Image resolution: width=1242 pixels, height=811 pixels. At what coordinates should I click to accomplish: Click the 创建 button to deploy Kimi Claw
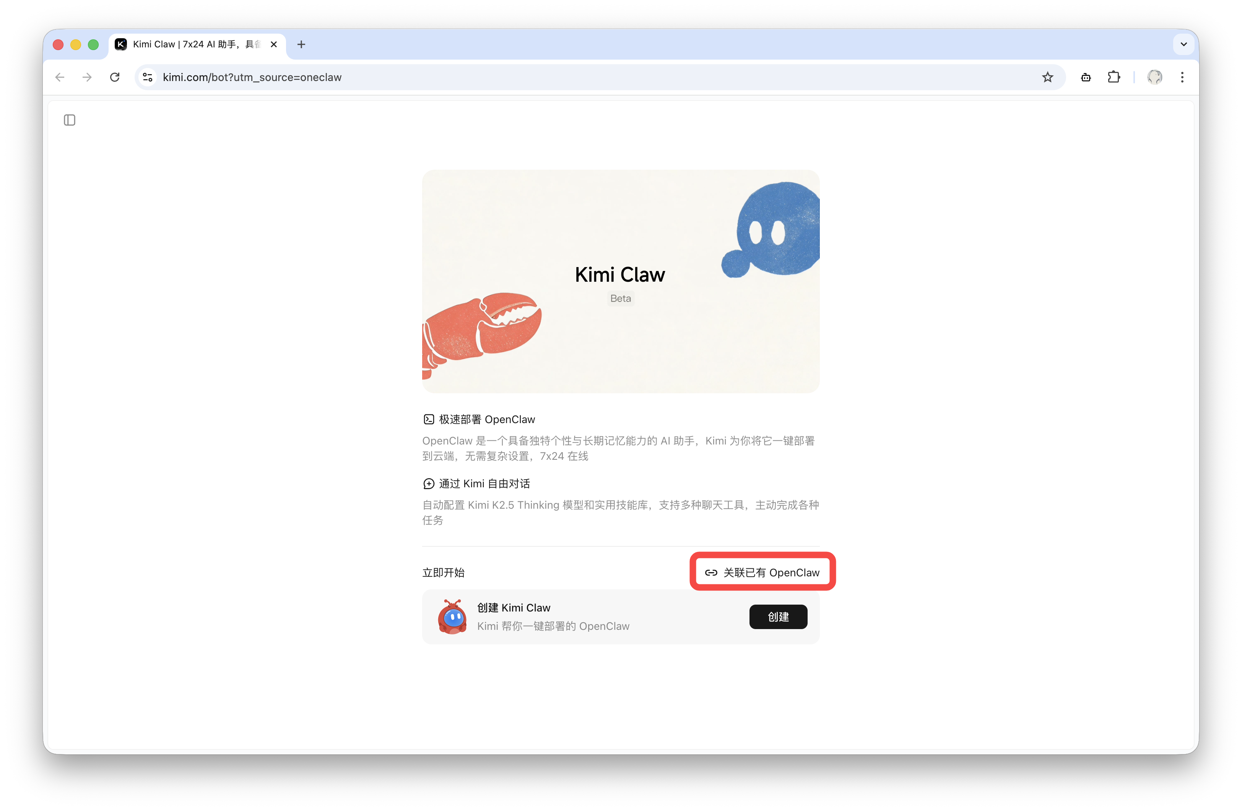click(778, 616)
